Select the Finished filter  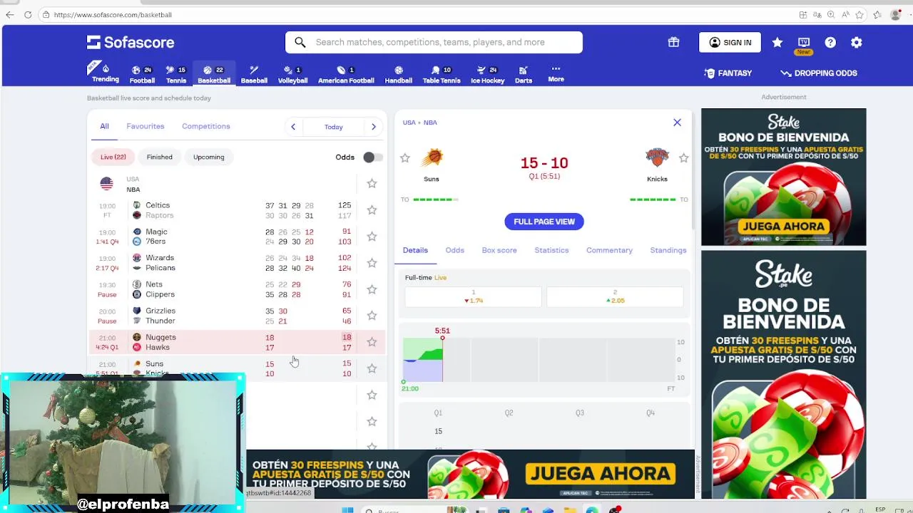(160, 157)
